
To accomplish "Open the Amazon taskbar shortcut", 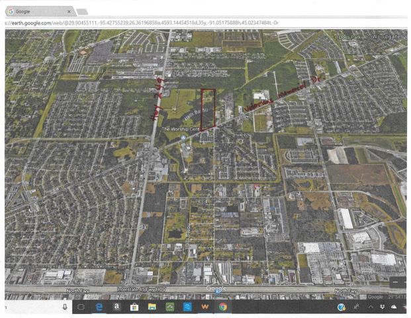I will [x=116, y=307].
